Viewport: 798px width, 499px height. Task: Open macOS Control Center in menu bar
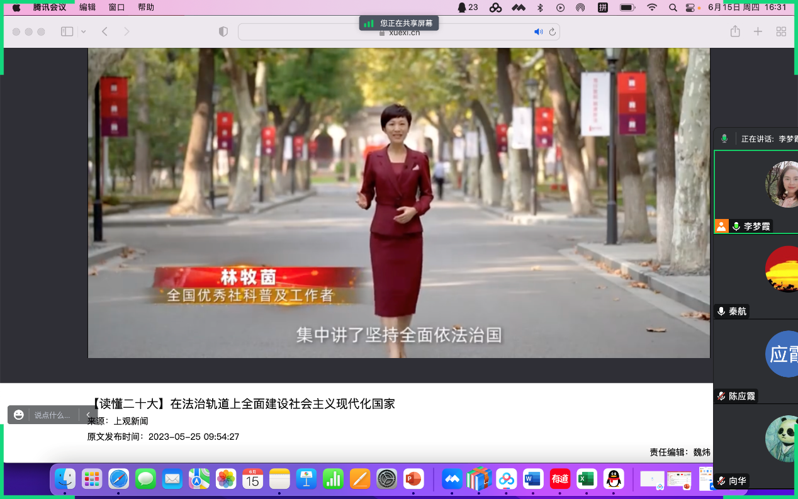691,8
